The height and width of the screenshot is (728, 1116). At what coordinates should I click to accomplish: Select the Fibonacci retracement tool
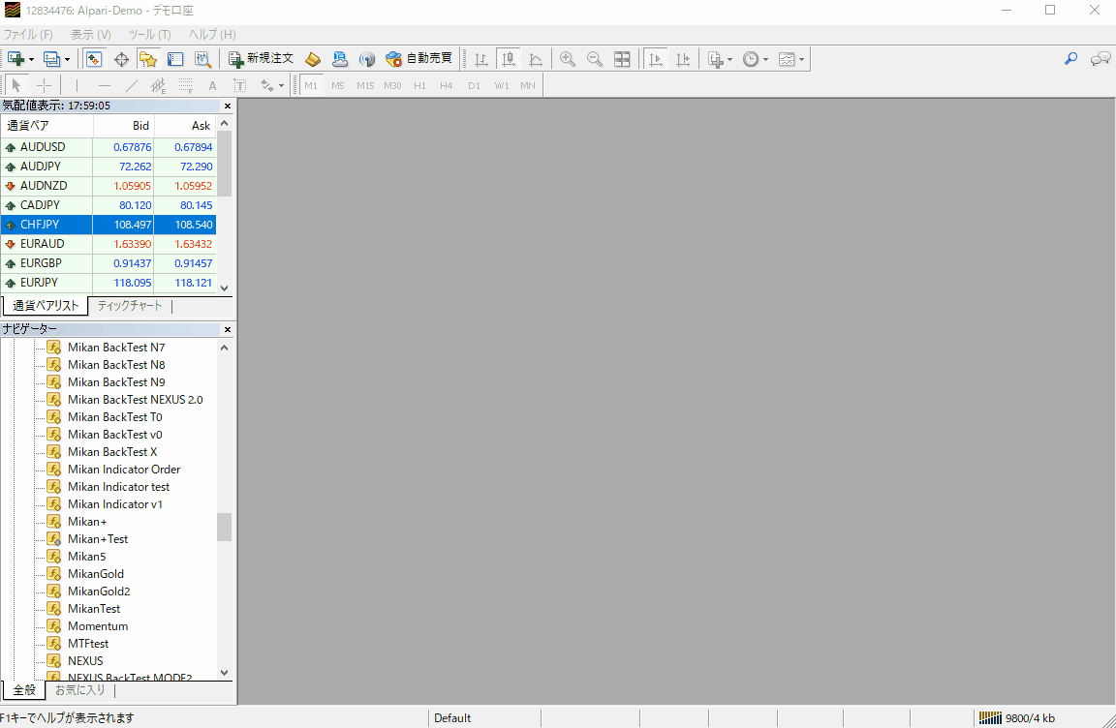click(185, 85)
